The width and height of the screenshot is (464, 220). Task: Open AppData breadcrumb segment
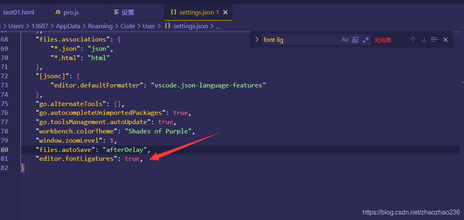point(68,26)
